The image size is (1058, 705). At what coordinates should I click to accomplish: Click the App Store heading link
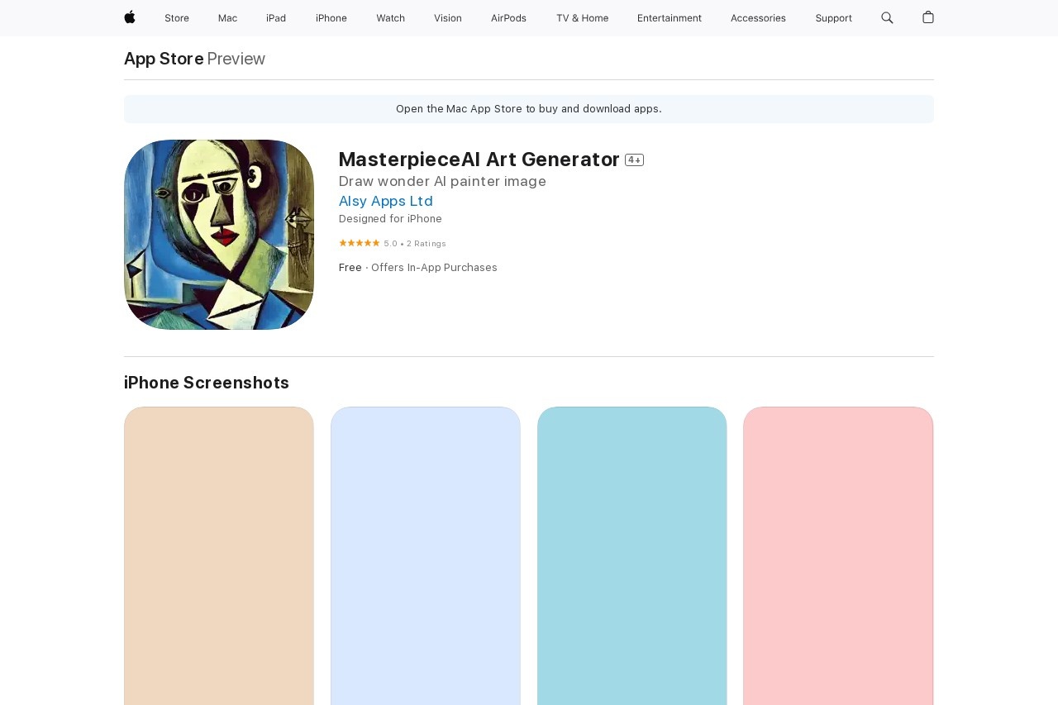click(x=164, y=59)
